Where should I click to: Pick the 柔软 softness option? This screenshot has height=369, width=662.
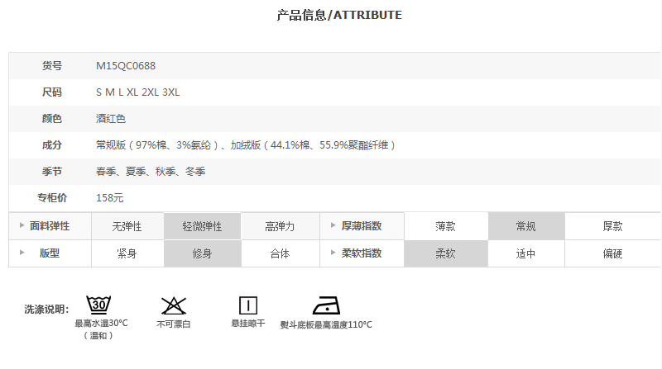coord(445,253)
